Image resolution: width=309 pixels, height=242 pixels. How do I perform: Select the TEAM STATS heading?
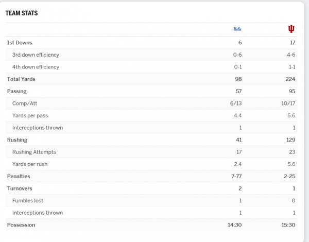(22, 13)
